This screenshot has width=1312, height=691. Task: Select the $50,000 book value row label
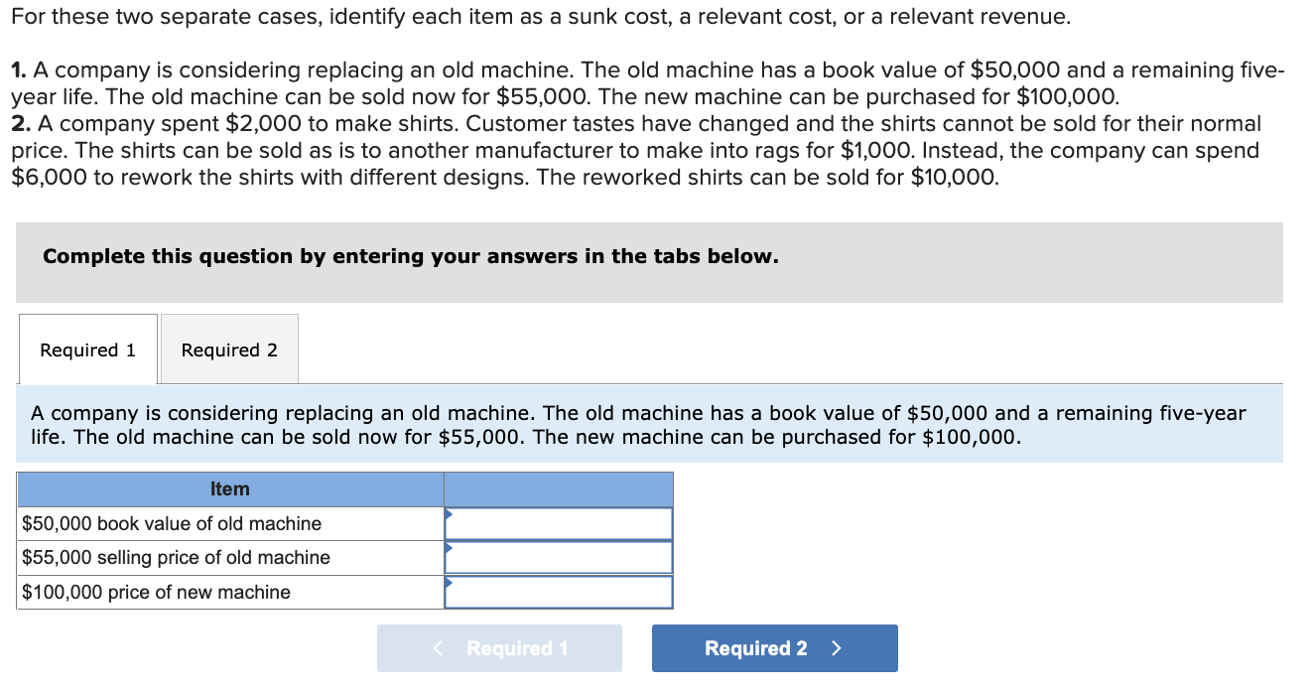(x=171, y=523)
